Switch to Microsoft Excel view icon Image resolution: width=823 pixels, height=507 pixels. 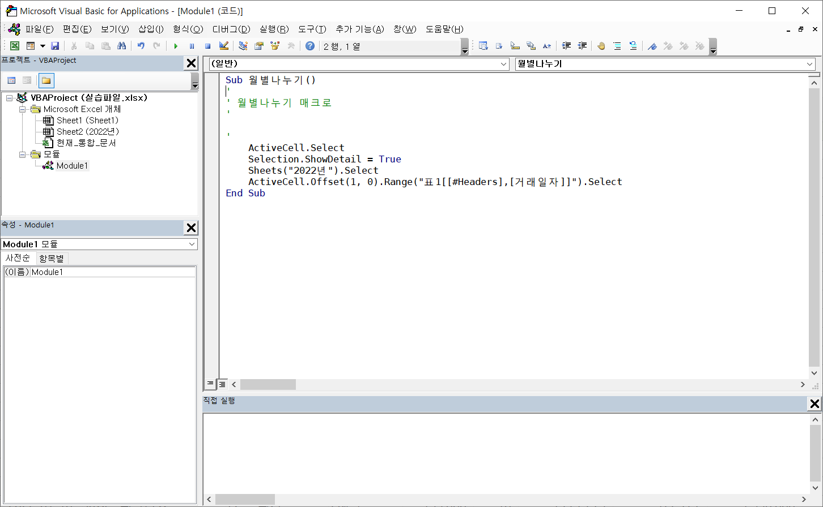[x=15, y=46]
